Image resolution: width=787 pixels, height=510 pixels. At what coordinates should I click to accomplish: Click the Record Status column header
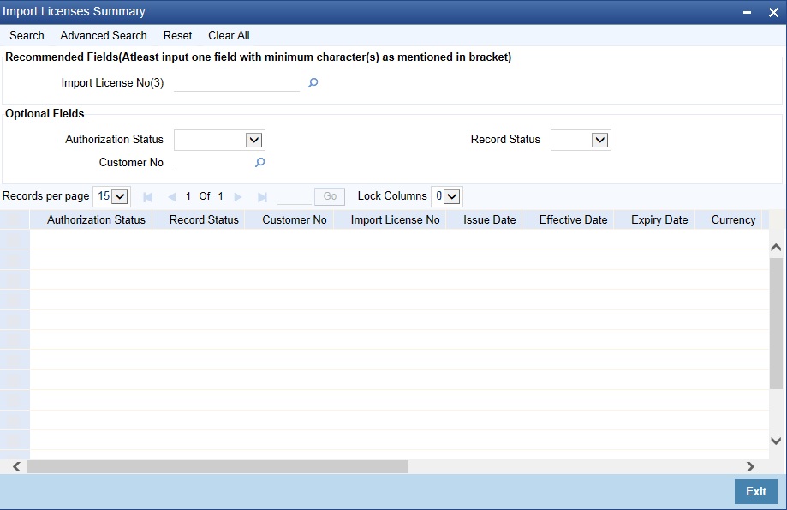[199, 220]
